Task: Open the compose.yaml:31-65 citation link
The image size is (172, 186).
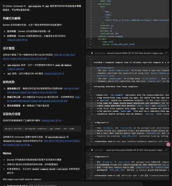Action: tap(54, 74)
